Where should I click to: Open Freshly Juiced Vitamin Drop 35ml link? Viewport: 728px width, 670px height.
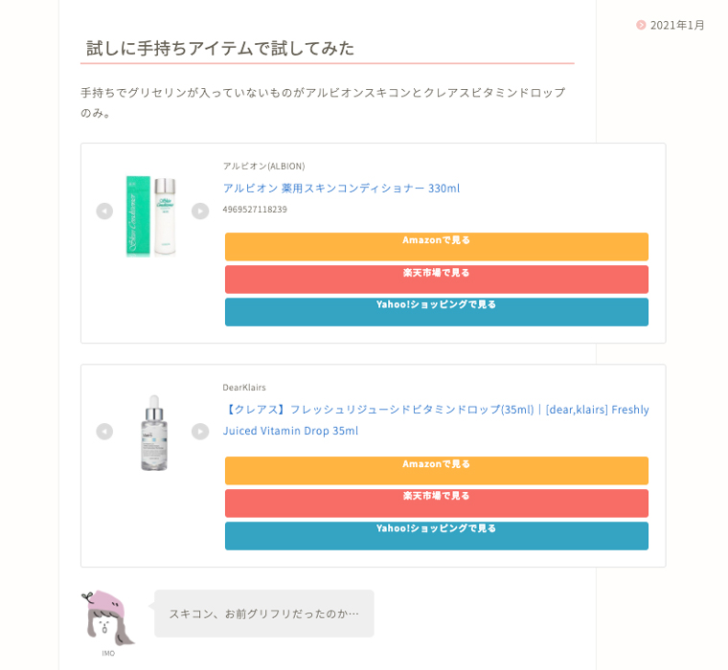point(436,420)
